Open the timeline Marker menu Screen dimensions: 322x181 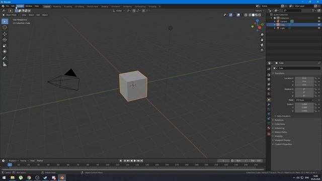click(40, 161)
